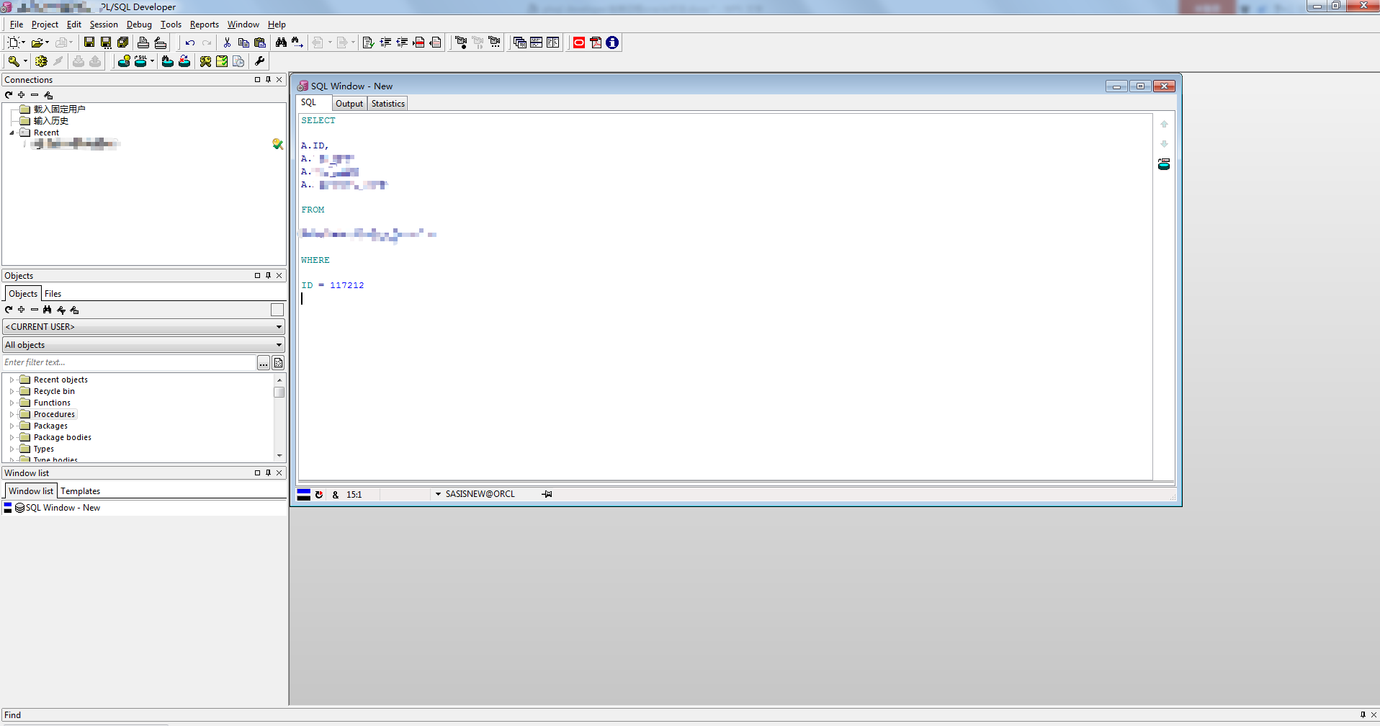The image size is (1380, 726).
Task: Collapse the Recent connections folder
Action: tap(12, 133)
